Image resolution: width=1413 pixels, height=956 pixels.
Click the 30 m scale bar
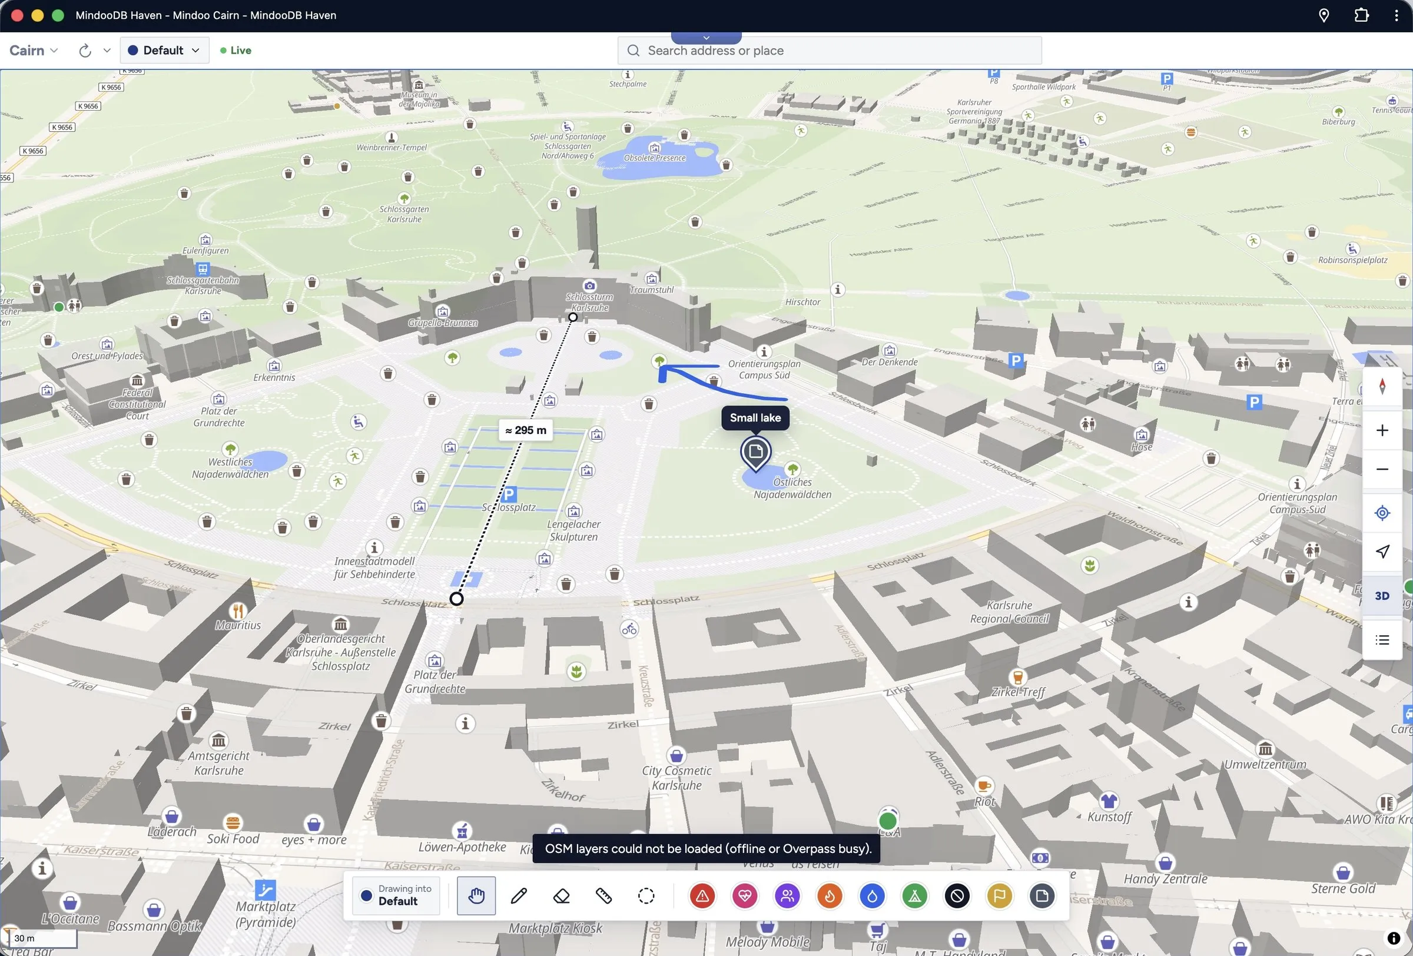(x=43, y=938)
